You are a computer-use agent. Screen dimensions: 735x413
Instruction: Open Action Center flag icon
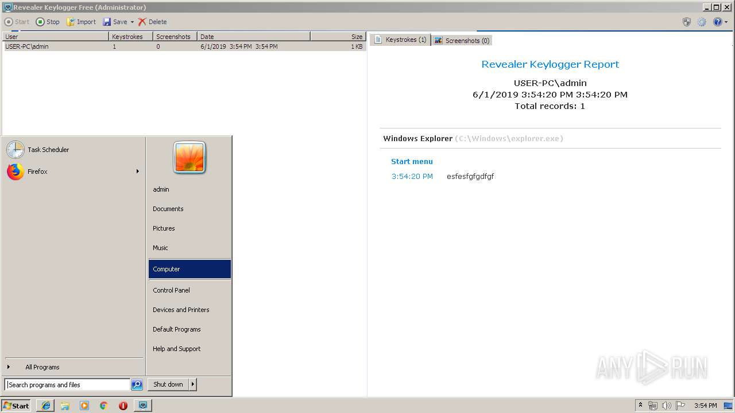pyautogui.click(x=680, y=406)
